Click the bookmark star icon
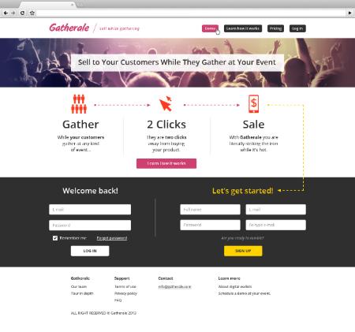This screenshot has height=332, width=355. (32, 13)
